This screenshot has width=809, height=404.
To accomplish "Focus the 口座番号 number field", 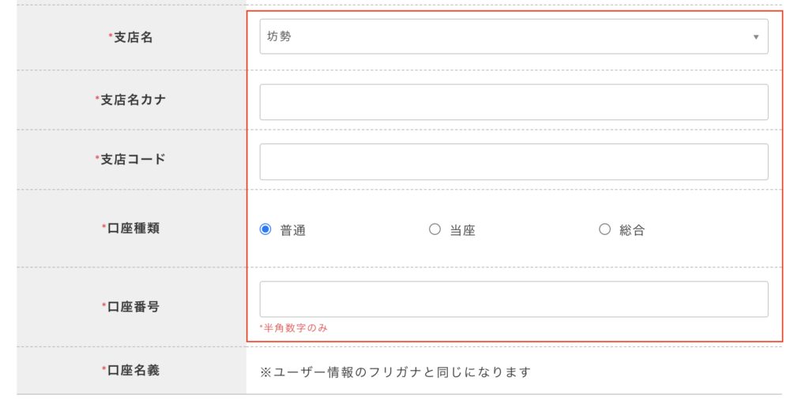I will pos(514,299).
